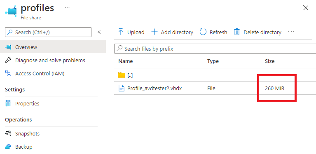Click the Upload arrow icon

pos(121,32)
